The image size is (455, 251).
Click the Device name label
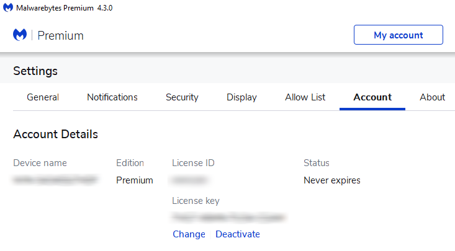[40, 163]
